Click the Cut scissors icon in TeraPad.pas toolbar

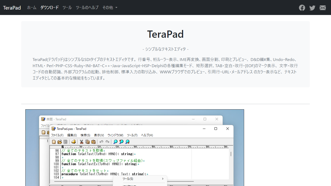click(81, 142)
